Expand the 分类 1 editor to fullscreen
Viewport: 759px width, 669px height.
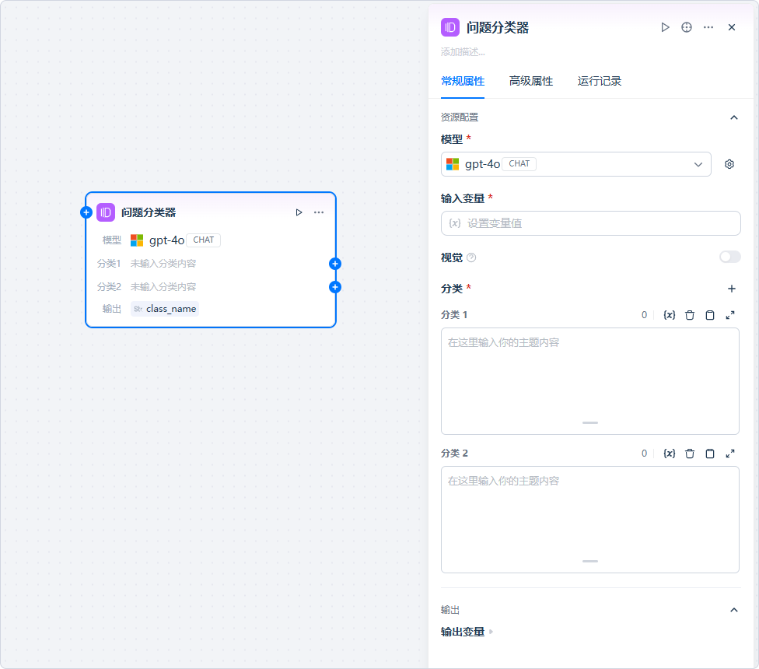click(x=730, y=315)
